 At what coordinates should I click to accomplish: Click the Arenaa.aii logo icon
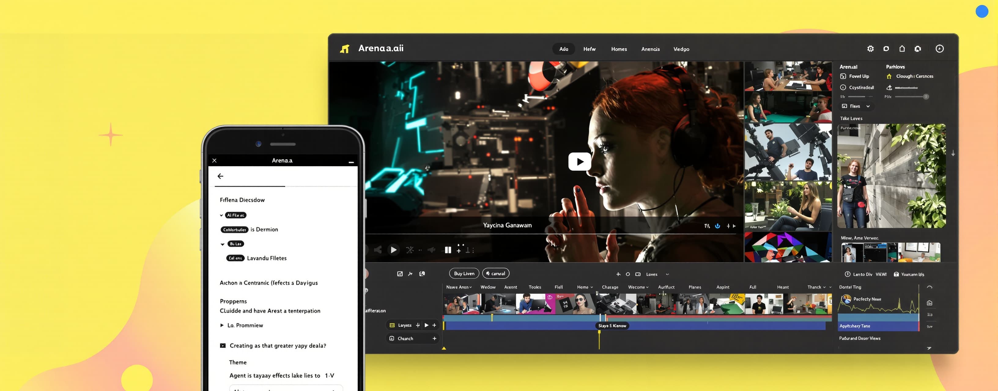(x=344, y=49)
